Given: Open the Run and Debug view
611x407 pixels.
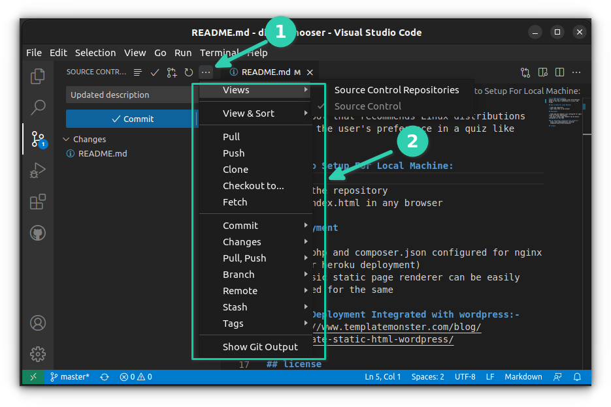Looking at the screenshot, I should pos(37,170).
